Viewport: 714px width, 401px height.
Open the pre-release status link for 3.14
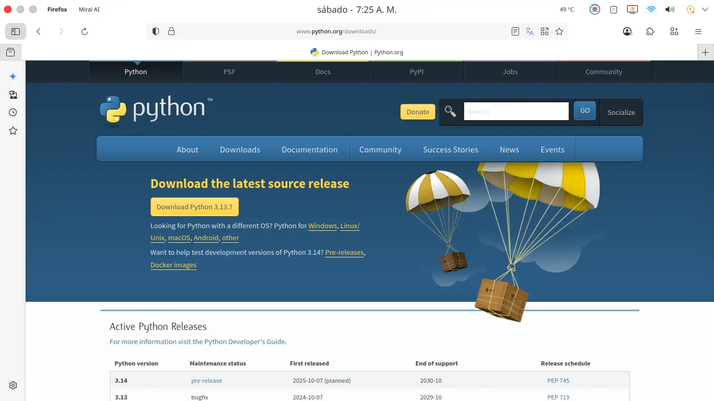click(206, 381)
